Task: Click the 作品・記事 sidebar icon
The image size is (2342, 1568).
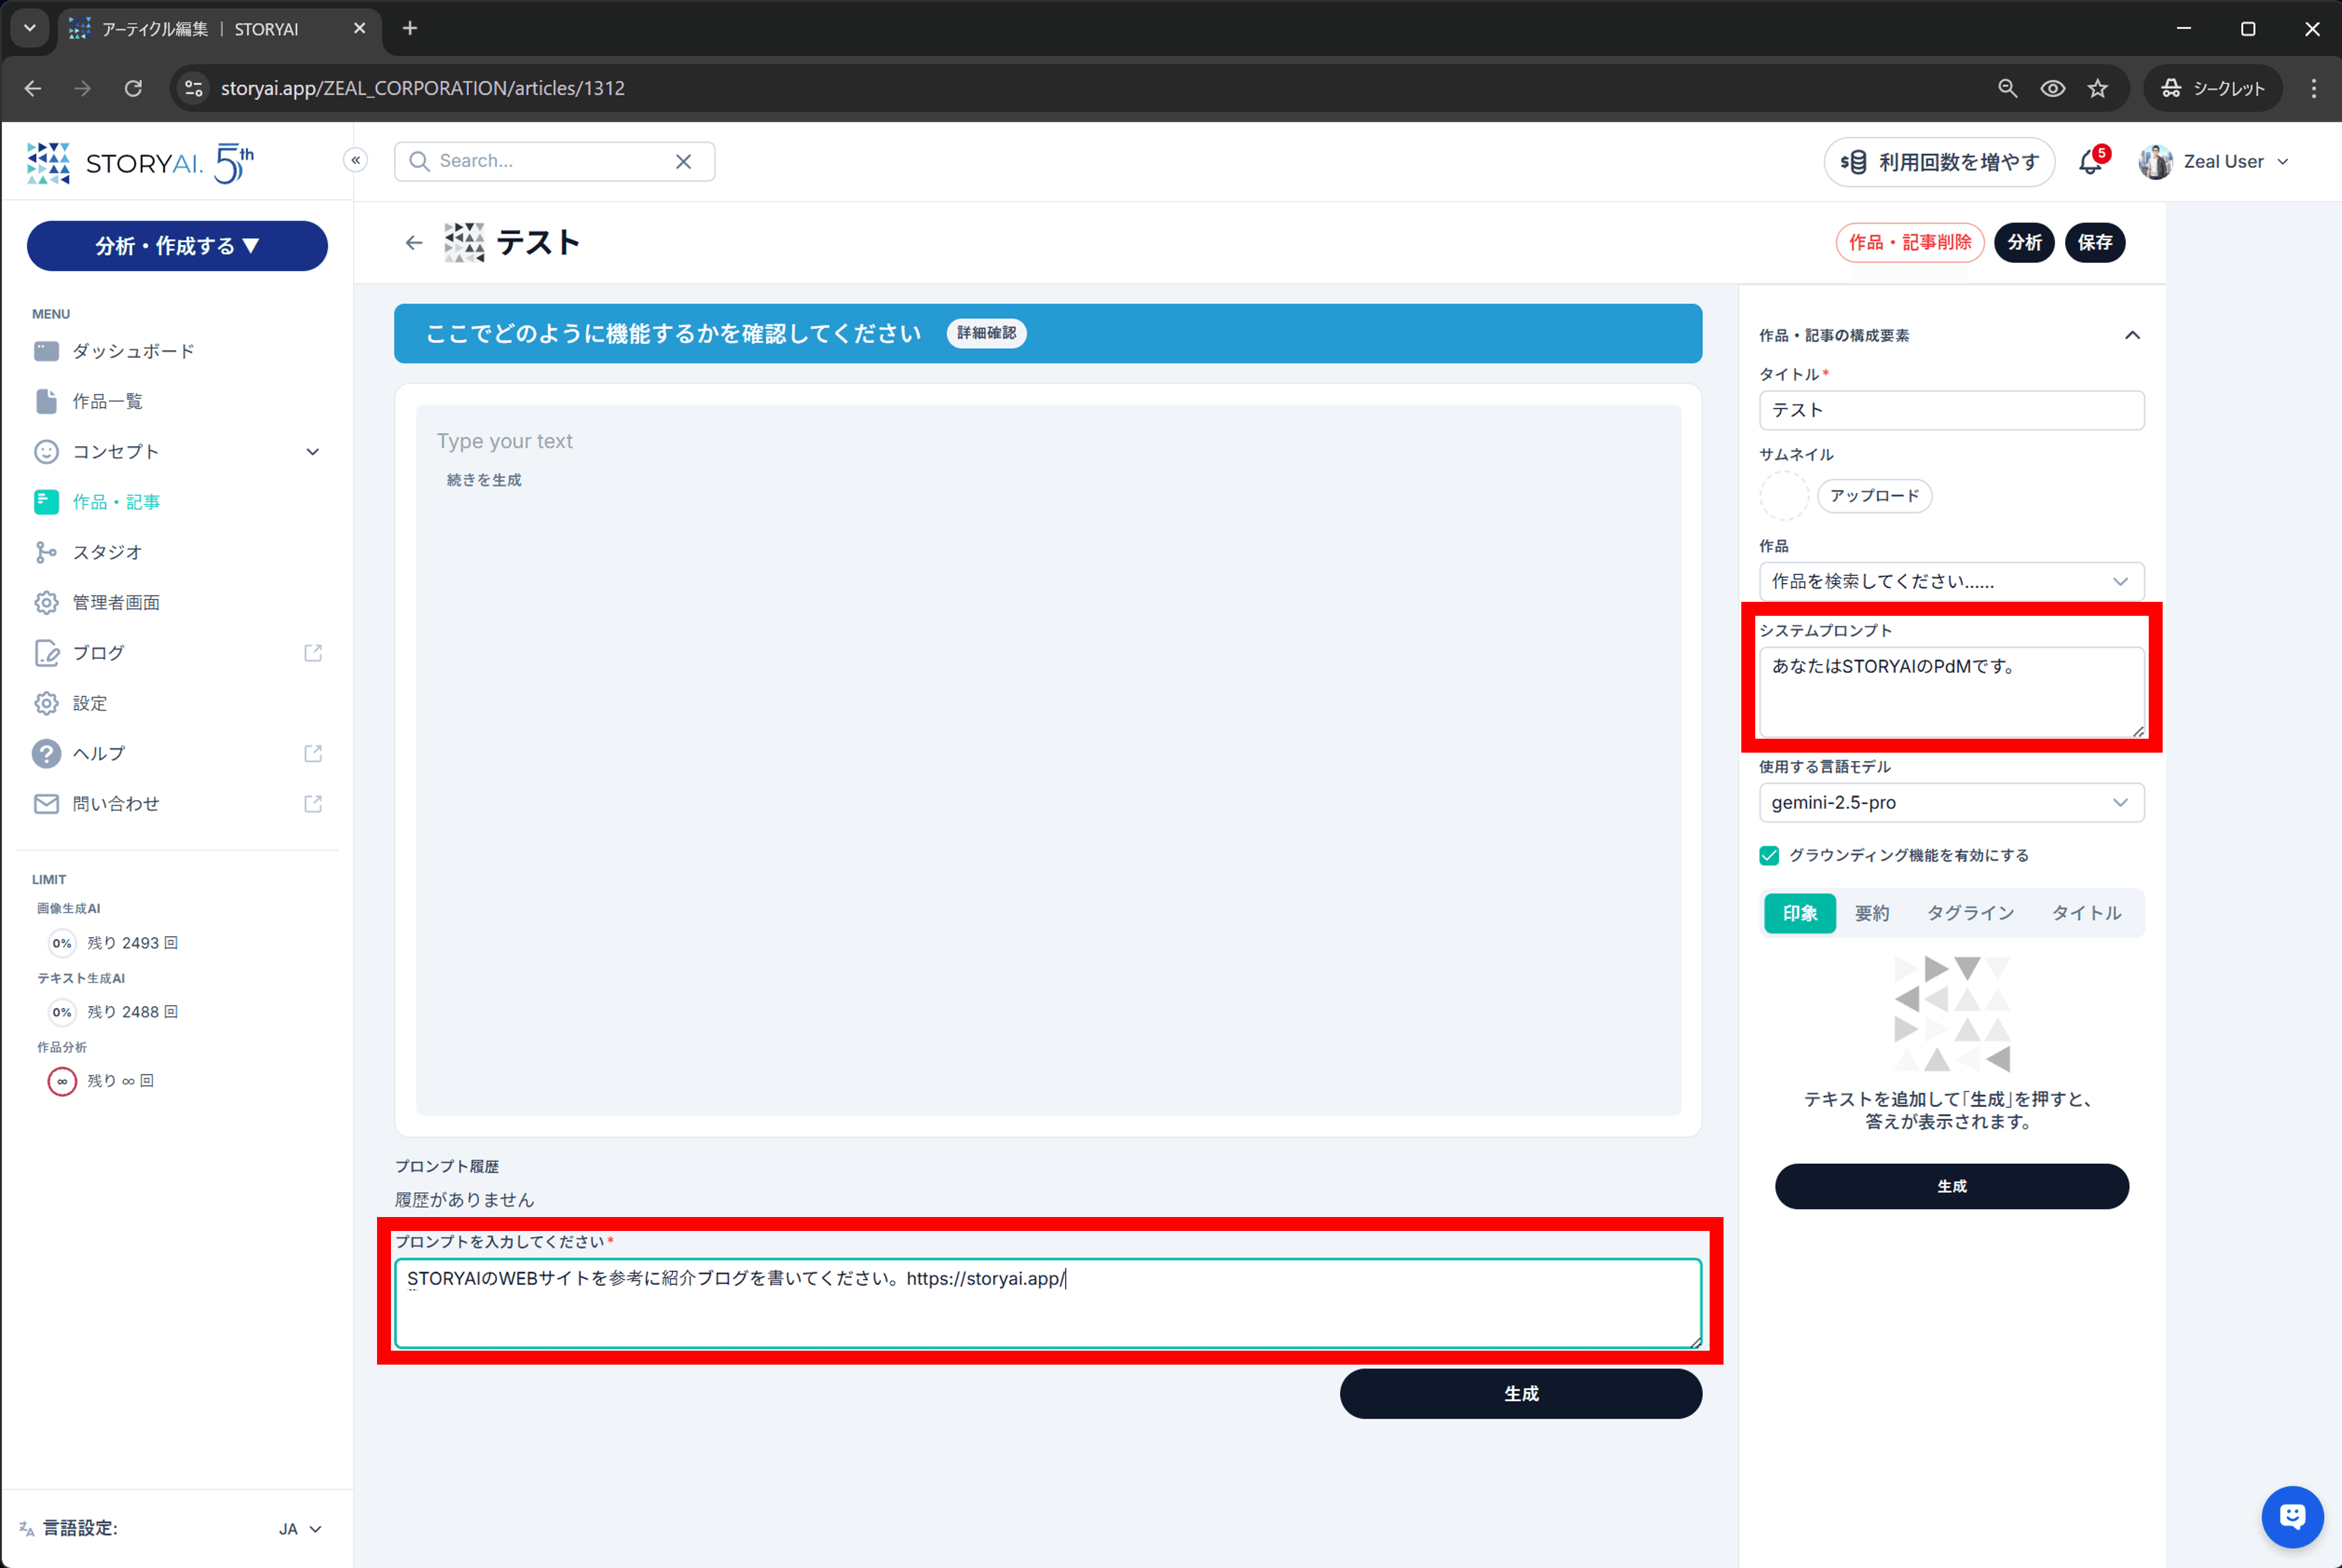Action: click(46, 502)
